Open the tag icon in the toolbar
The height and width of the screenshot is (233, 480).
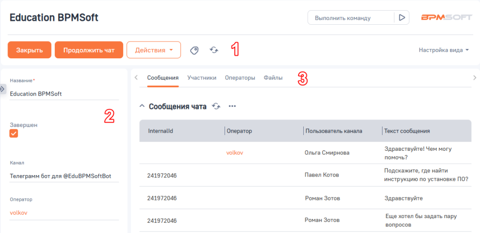[x=194, y=50]
